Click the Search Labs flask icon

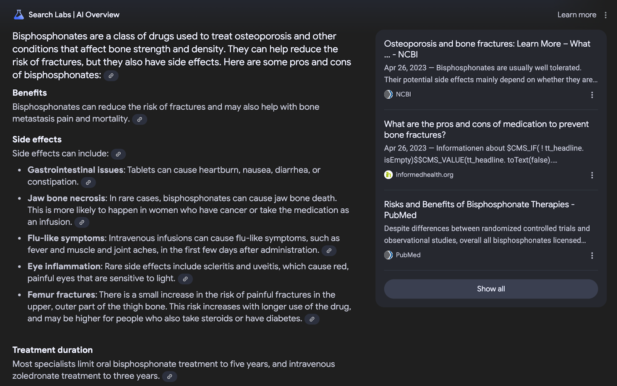[19, 15]
